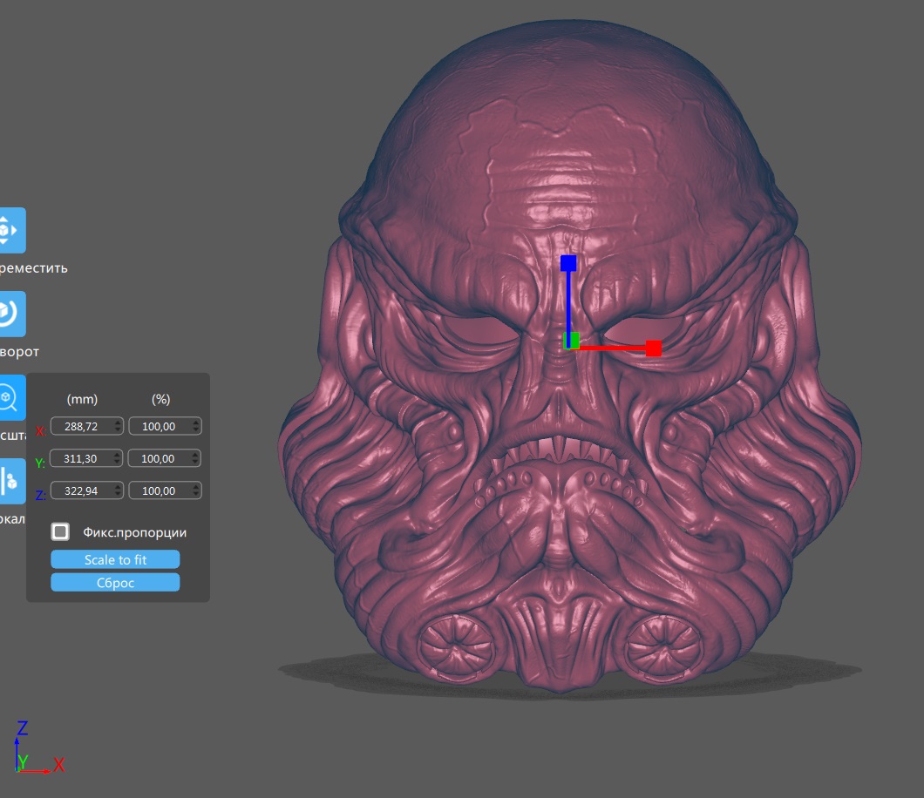Screen dimensions: 924x798
Task: Click the red X-axis gizmo handle
Action: pyautogui.click(x=654, y=348)
